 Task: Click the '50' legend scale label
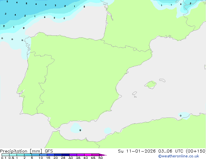[x=100, y=158]
